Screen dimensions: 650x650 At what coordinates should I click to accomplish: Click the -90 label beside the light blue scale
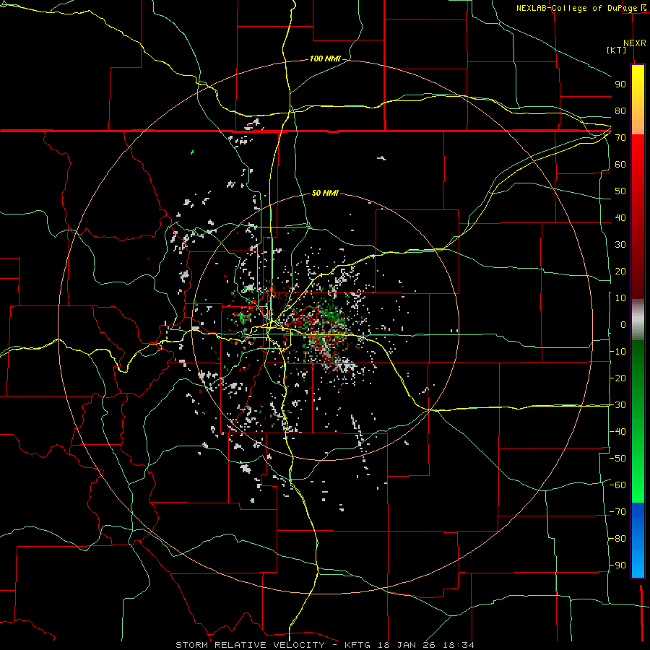[617, 565]
